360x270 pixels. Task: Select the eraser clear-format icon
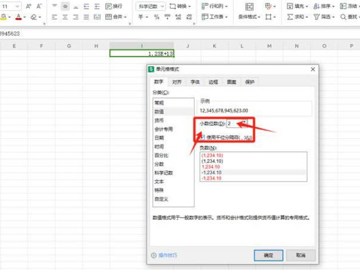(34, 17)
